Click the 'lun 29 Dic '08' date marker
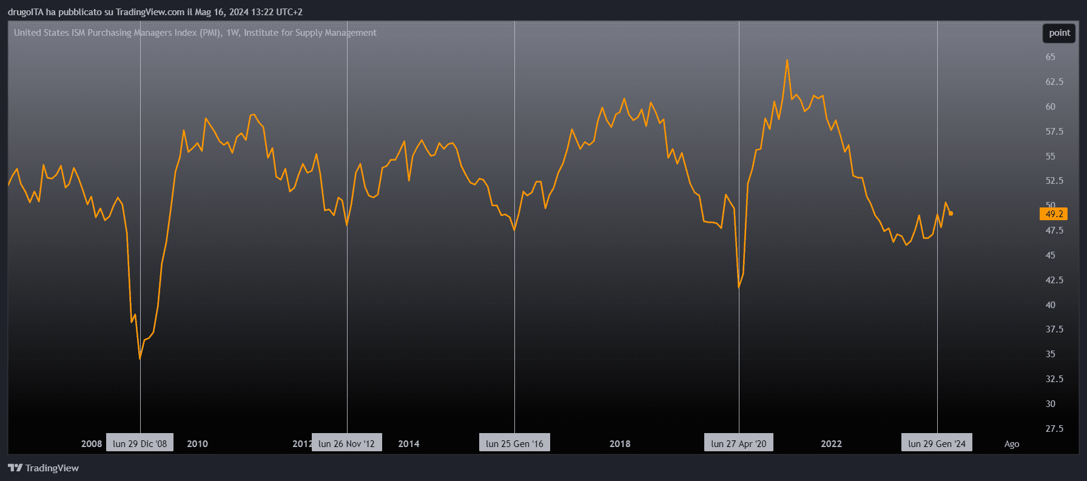This screenshot has width=1087, height=481. click(x=140, y=443)
